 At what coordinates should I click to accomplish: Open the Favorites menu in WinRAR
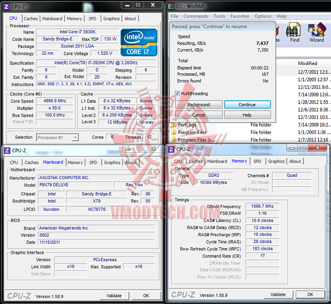(240, 16)
